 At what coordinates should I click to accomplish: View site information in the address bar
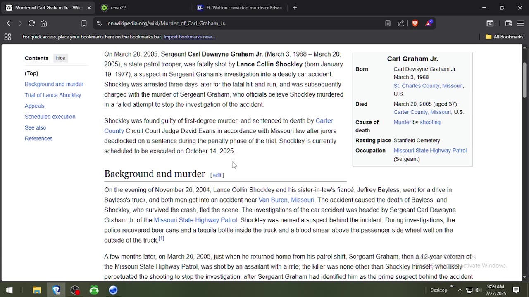coord(99,24)
